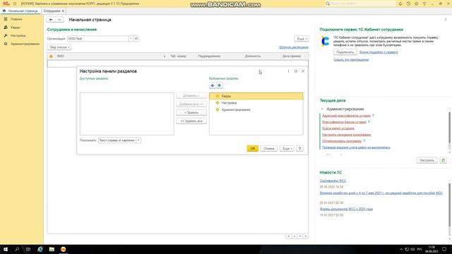Open the Штатное расписание link

click(x=294, y=47)
